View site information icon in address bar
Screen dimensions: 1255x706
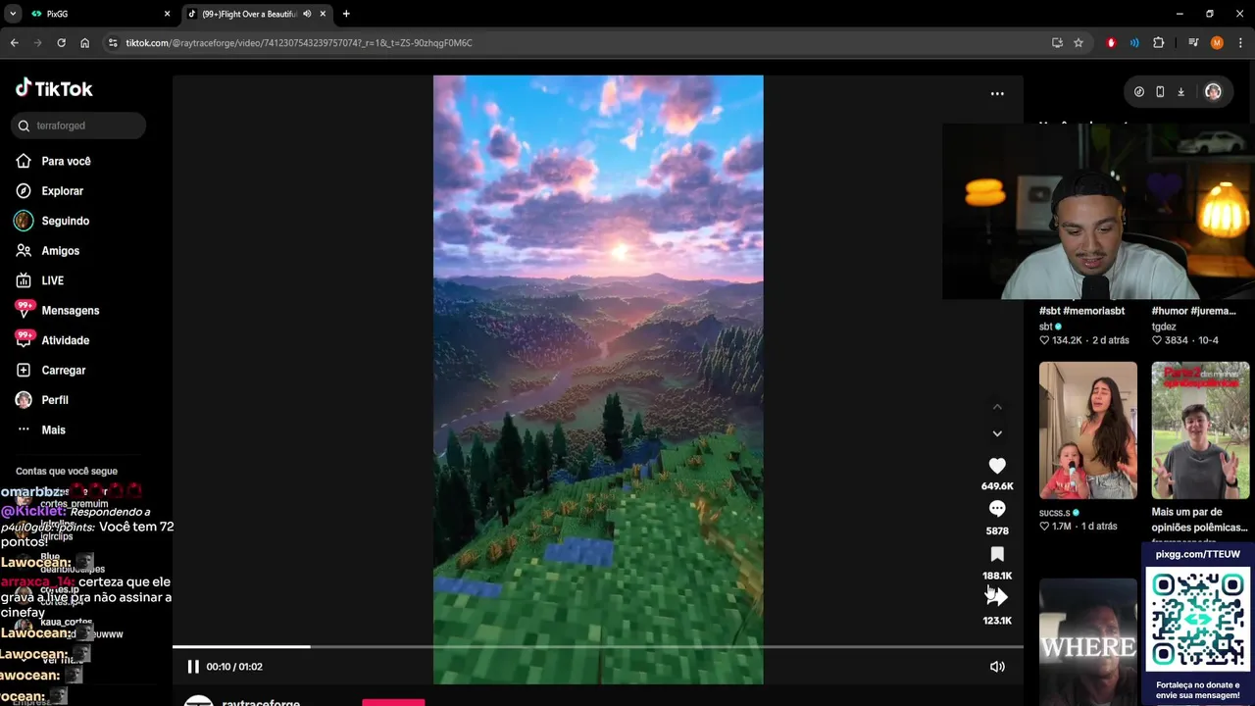tap(113, 43)
